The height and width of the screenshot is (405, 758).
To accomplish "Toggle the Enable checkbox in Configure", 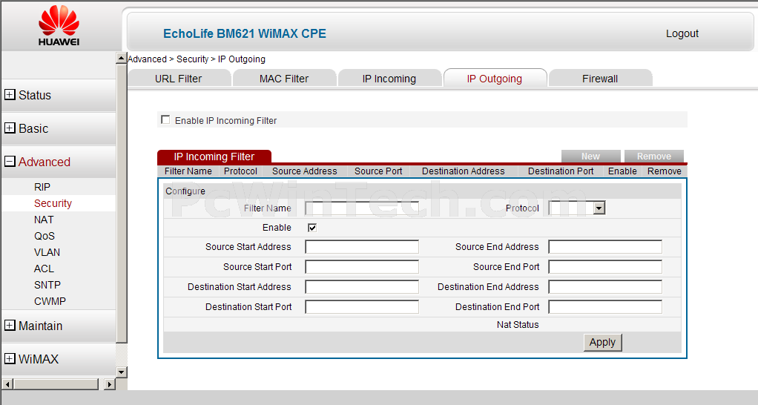I will coord(312,228).
